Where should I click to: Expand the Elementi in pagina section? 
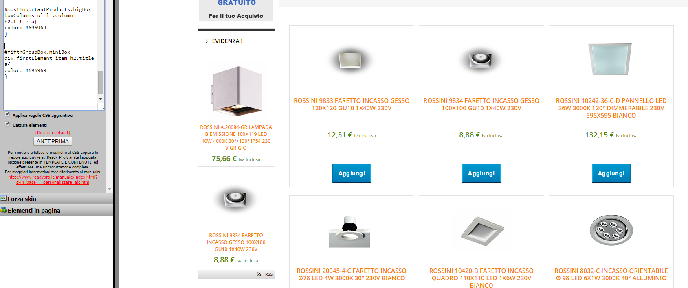tap(56, 210)
